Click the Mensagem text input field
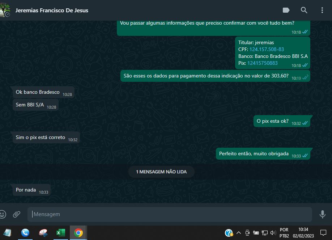The width and height of the screenshot is (332, 240). click(169, 214)
